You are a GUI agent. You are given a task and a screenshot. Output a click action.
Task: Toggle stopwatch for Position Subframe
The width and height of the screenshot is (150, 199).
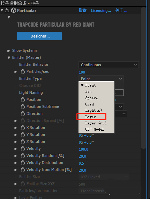tap(23, 107)
